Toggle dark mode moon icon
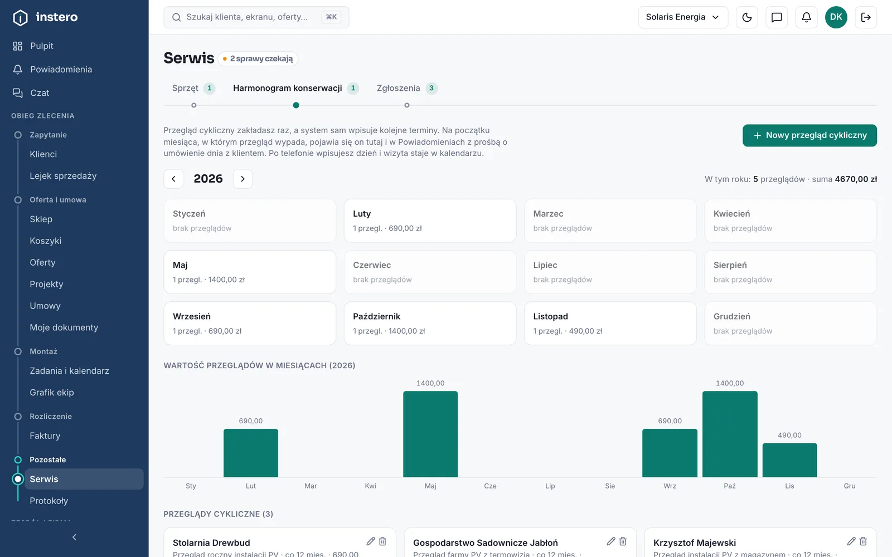 pos(747,17)
